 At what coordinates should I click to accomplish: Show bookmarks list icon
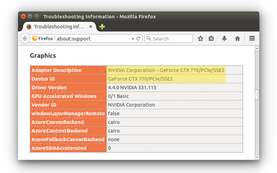click(x=211, y=39)
